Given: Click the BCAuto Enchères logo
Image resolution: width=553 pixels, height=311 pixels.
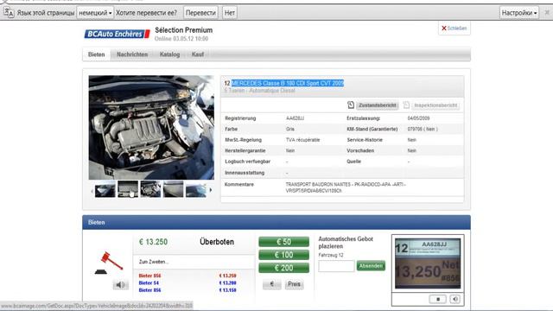Looking at the screenshot, I should point(118,34).
